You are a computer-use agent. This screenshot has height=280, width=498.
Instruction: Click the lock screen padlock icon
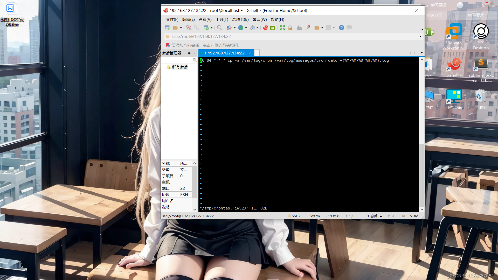tap(290, 28)
